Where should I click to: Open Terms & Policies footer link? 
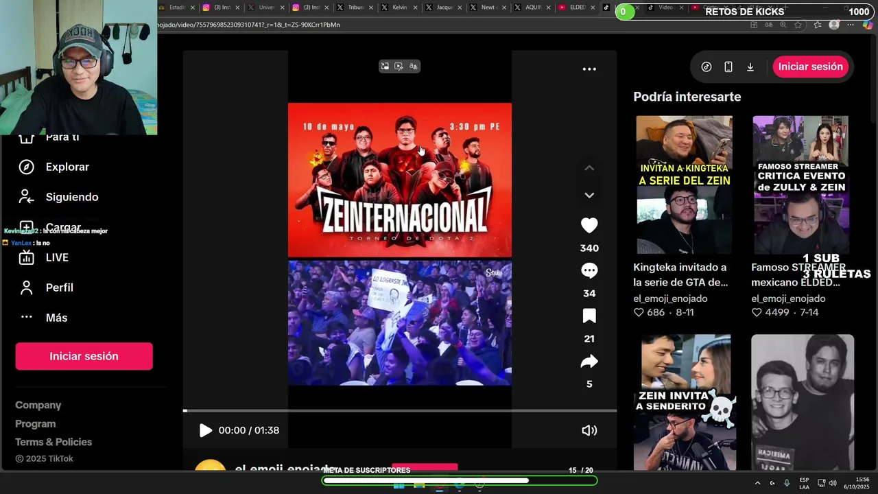[54, 442]
